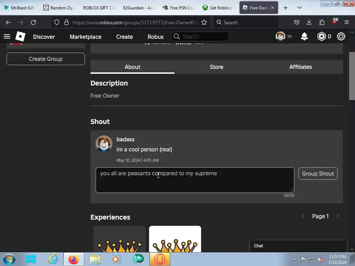Image resolution: width=355 pixels, height=266 pixels.
Task: Select the About group tab
Action: [x=132, y=67]
